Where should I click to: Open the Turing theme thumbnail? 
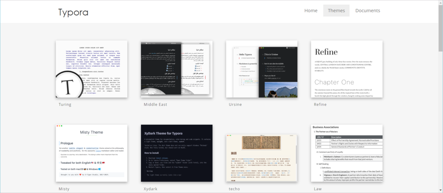[91, 69]
